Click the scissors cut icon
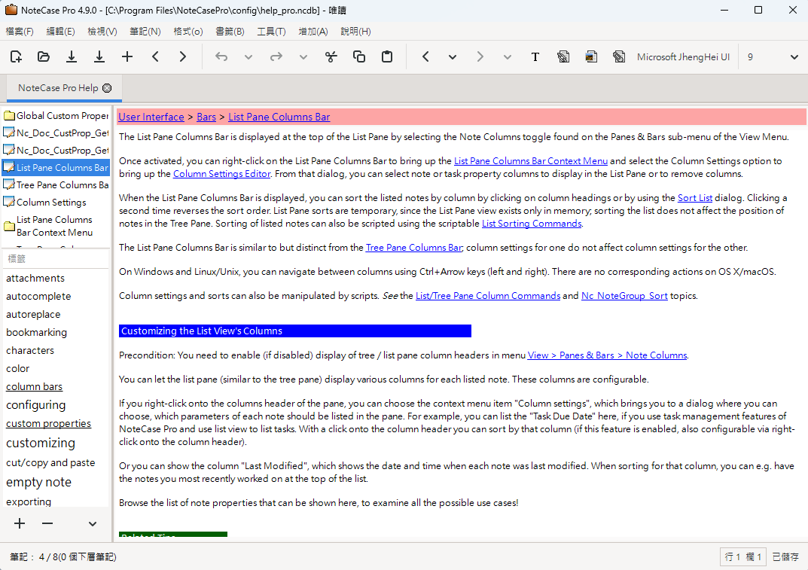The image size is (808, 570). [x=331, y=56]
